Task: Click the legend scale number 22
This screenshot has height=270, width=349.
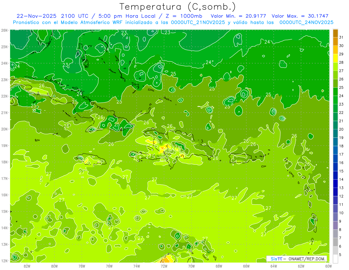Action: [341, 112]
